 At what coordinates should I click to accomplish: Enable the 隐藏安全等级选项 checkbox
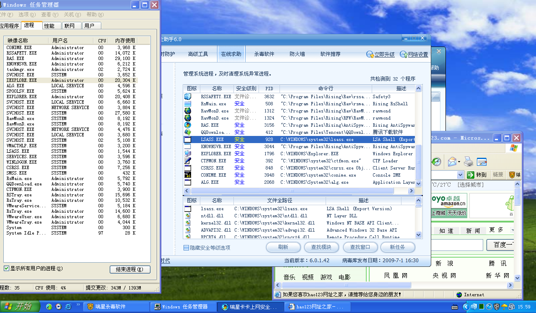pyautogui.click(x=186, y=248)
